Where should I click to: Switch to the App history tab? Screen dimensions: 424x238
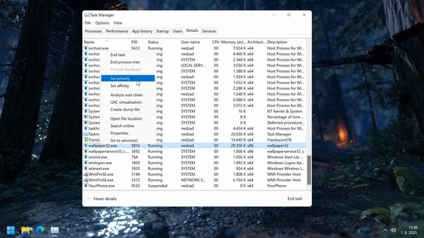point(142,31)
